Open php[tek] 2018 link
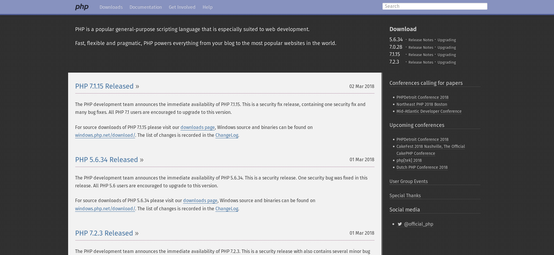The height and width of the screenshot is (255, 554). point(409,161)
